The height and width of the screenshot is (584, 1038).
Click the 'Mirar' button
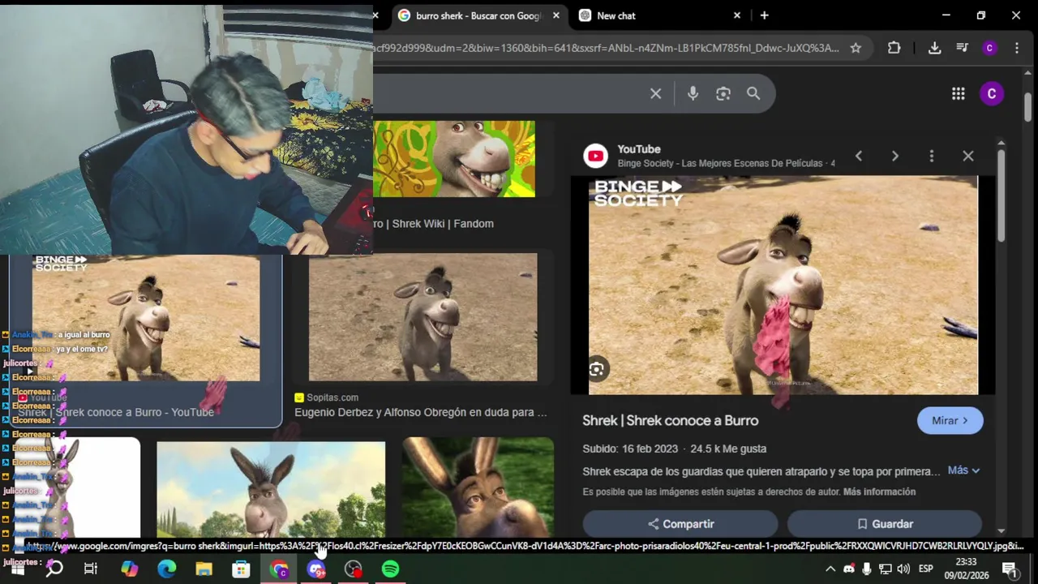(x=950, y=421)
